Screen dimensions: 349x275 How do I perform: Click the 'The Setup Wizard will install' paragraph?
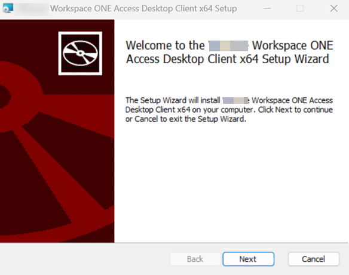click(x=229, y=110)
